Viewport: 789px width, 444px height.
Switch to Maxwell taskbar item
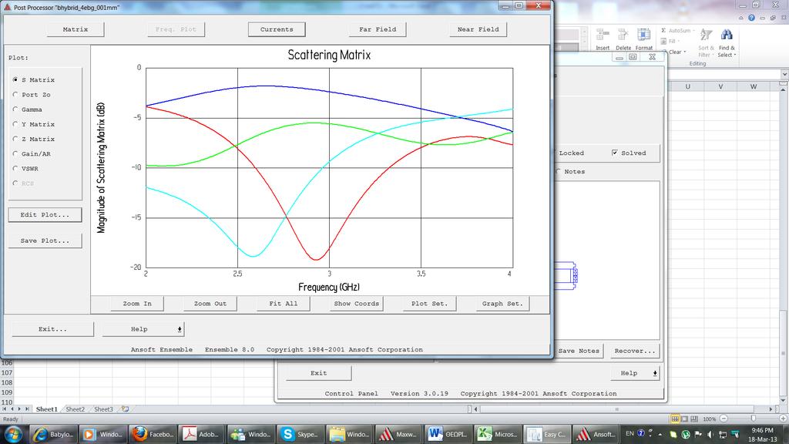tap(398, 434)
